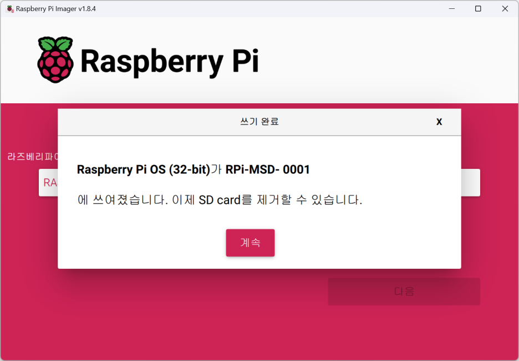Close the Raspberry Pi Imager window
This screenshot has width=519, height=361.
[505, 9]
